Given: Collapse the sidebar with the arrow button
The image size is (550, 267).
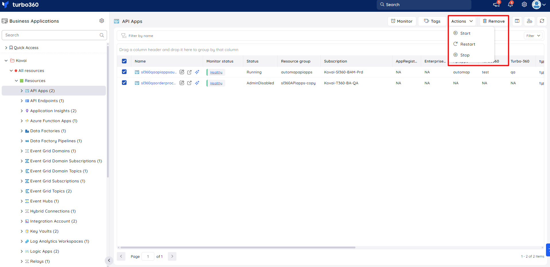Looking at the screenshot, I should (109, 260).
